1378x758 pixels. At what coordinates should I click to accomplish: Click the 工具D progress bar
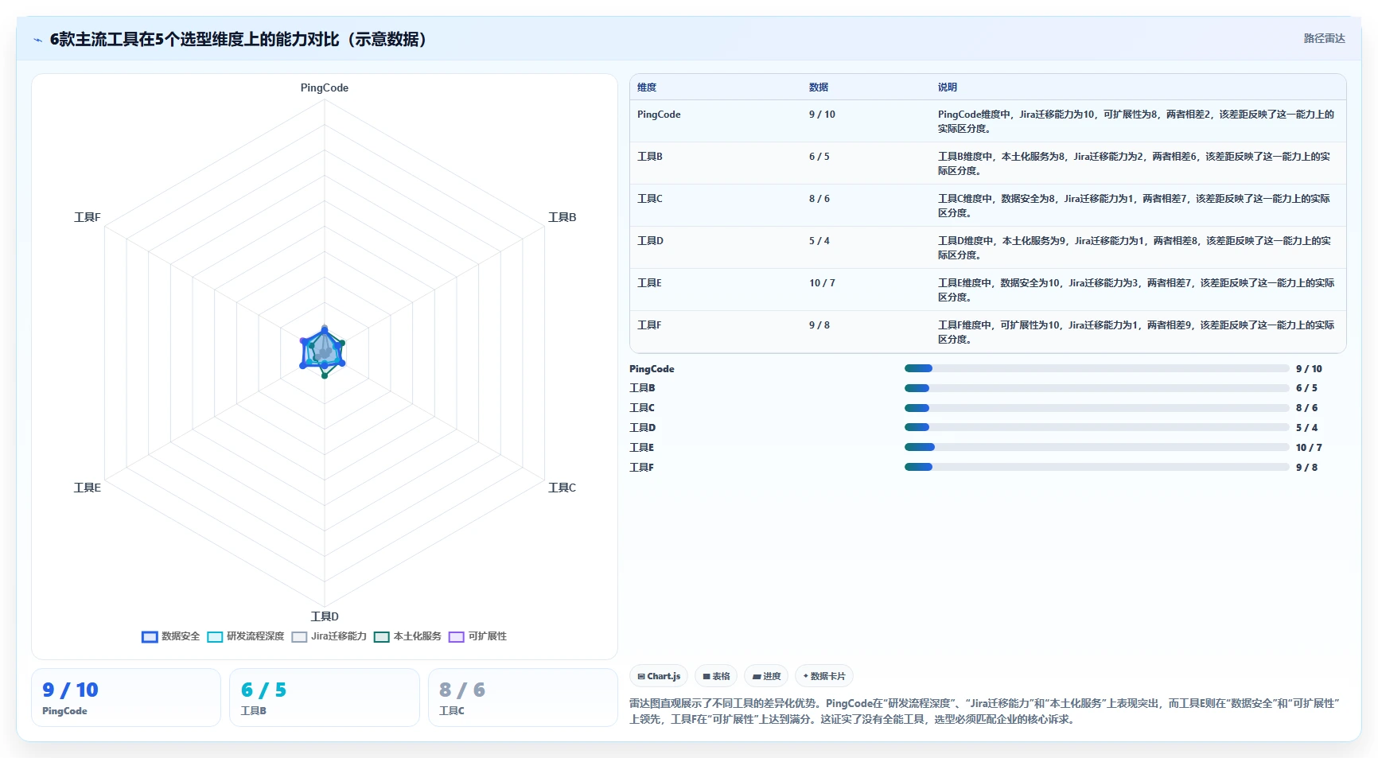tap(1096, 427)
